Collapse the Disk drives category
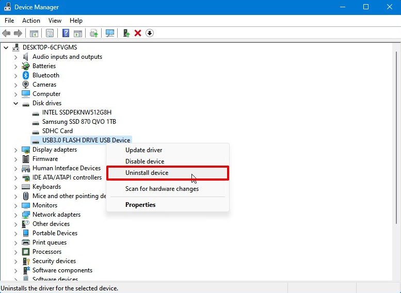 coord(15,103)
